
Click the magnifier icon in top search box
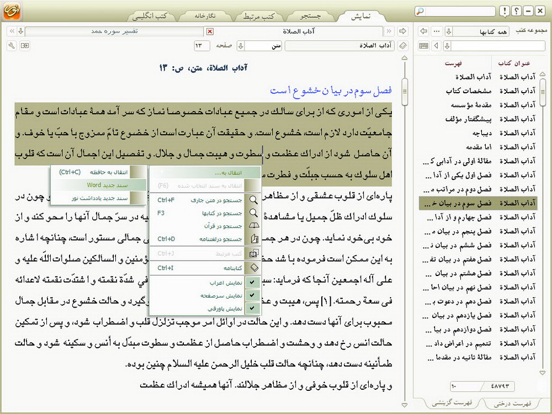[x=420, y=11]
